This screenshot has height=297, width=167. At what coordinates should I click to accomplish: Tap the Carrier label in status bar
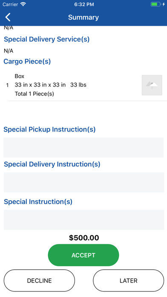[10, 4]
